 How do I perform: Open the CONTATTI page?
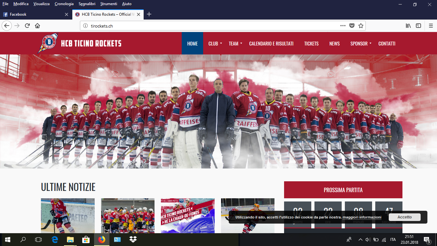(x=387, y=44)
